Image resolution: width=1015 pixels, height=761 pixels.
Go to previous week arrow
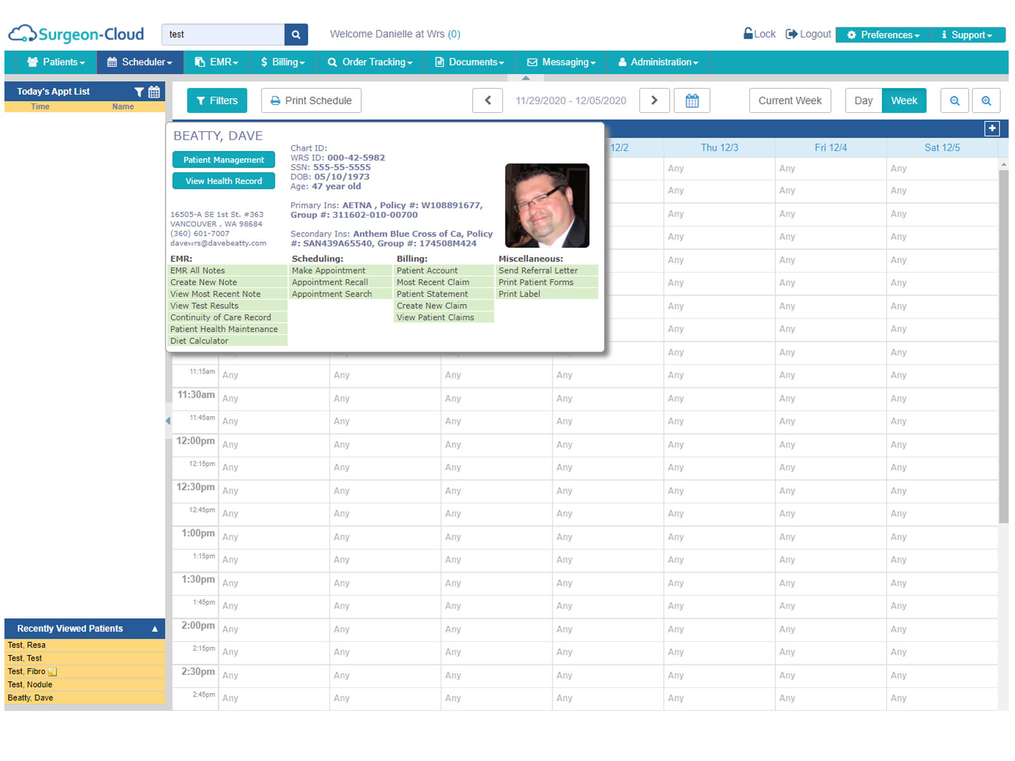point(488,100)
